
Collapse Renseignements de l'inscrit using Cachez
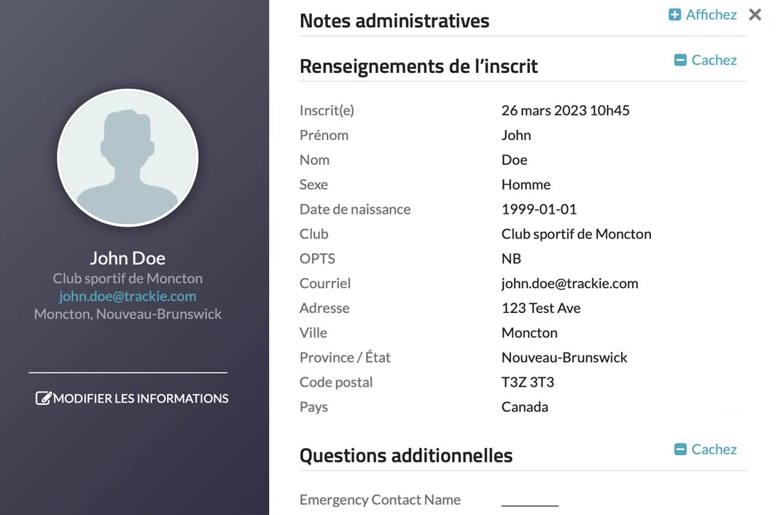click(714, 61)
